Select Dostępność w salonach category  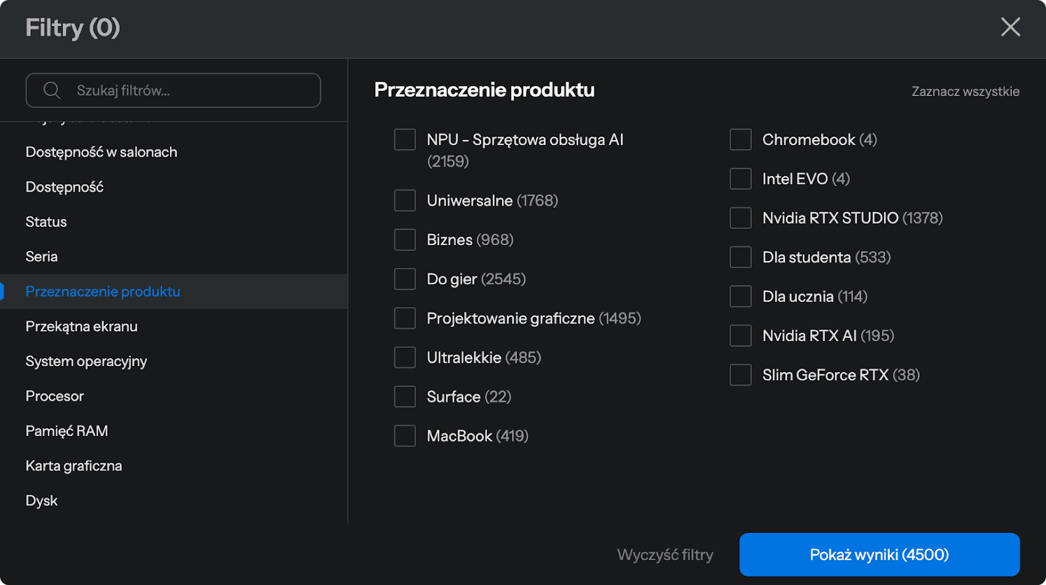click(101, 152)
